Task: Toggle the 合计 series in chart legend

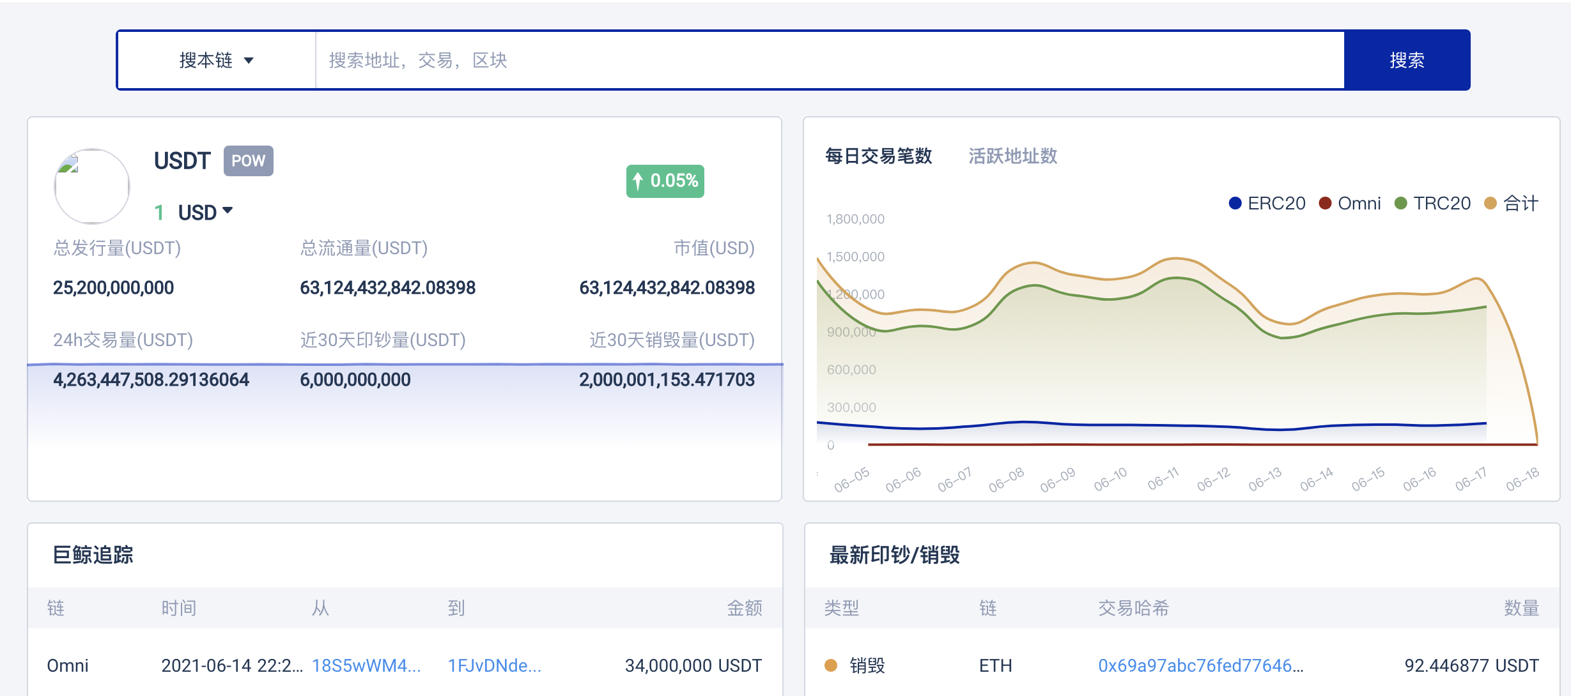Action: click(x=1511, y=203)
